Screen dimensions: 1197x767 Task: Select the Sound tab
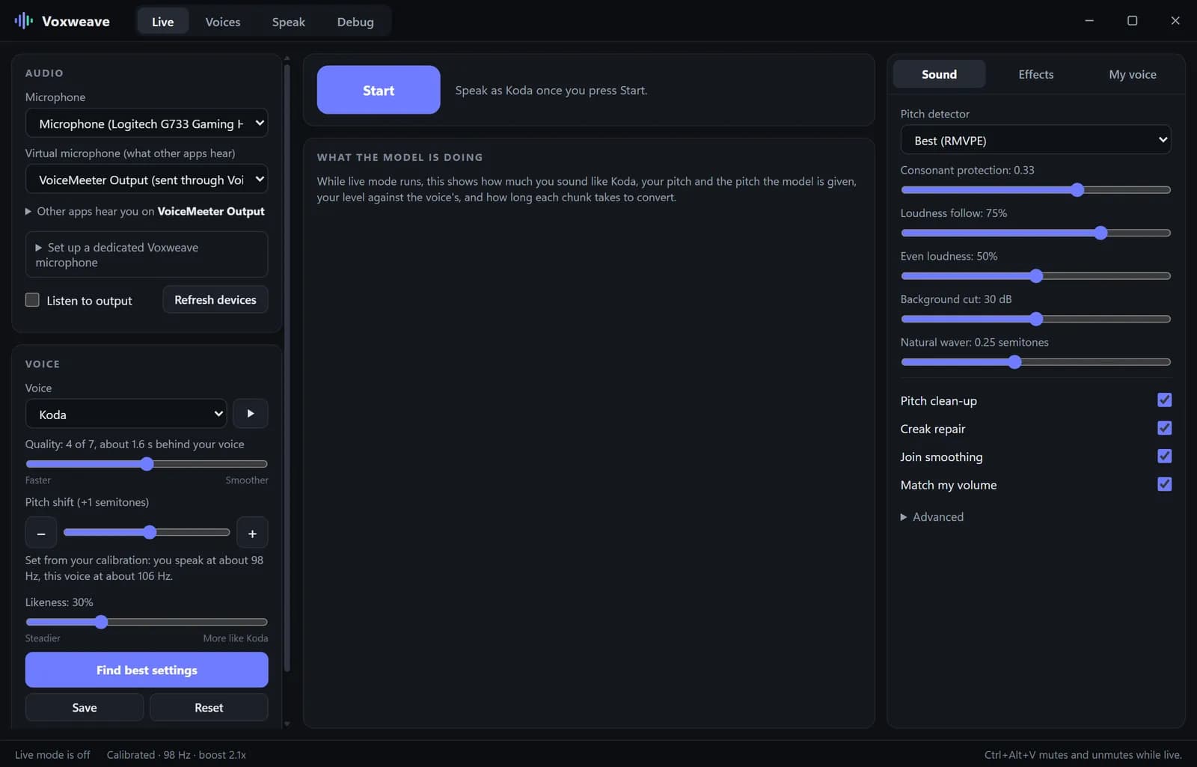pos(939,74)
